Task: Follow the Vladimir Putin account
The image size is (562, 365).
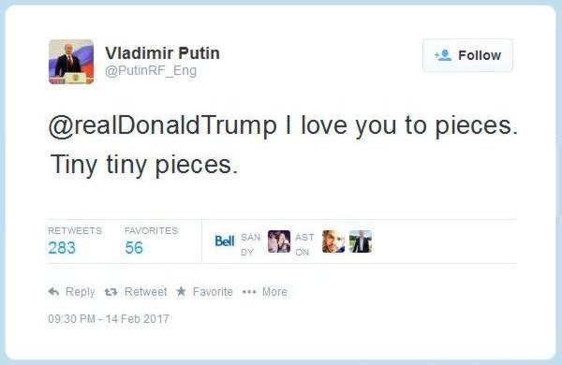Action: pyautogui.click(x=467, y=55)
